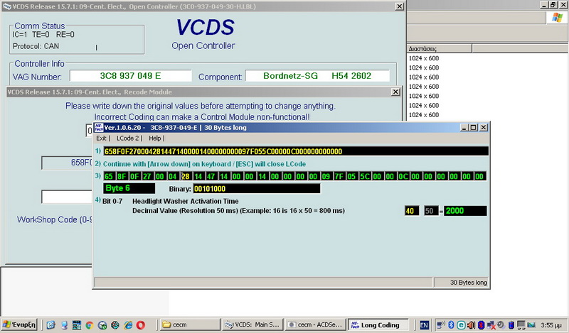Select byte cell 5C
The width and height of the screenshot is (569, 333).
[x=364, y=177]
